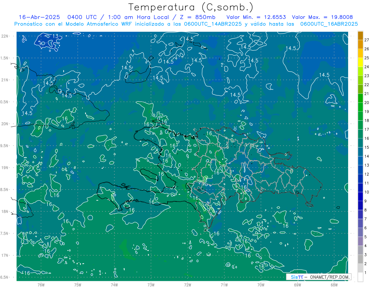Image resolution: width=375 pixels, height=289 pixels.
Task: Click the "7" label on the color scale
Action: click(x=366, y=219)
